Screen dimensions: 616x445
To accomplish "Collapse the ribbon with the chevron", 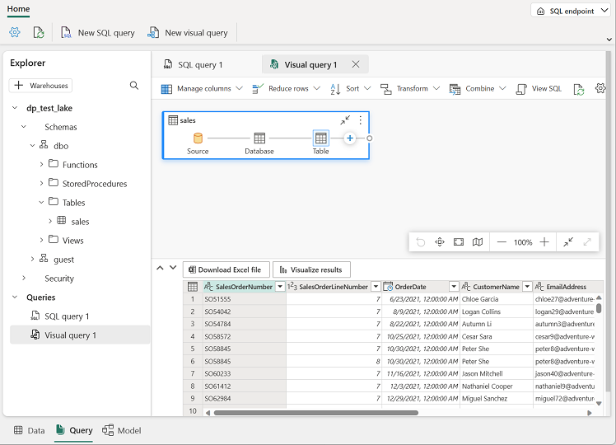I will click(x=609, y=40).
